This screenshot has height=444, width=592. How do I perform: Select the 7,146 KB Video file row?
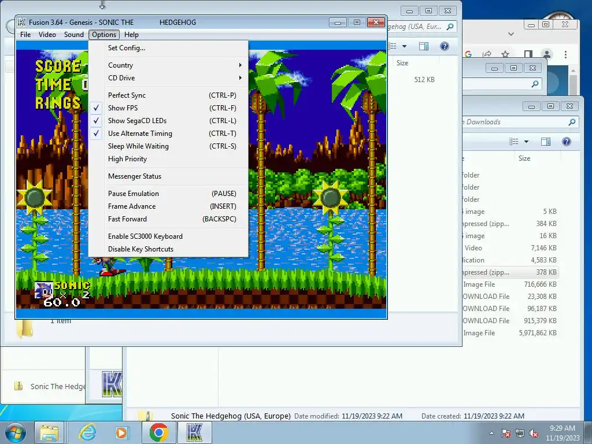pos(510,248)
